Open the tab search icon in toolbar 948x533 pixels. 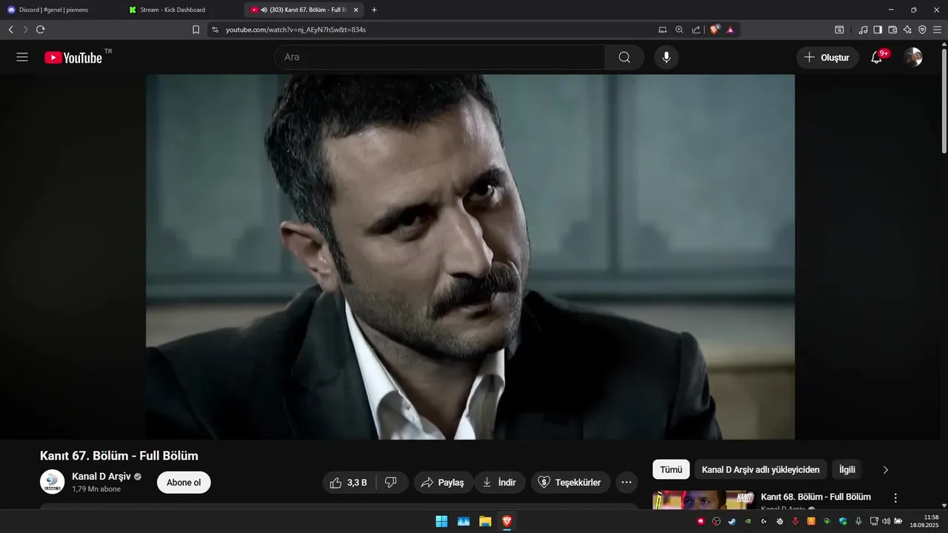coord(839,30)
